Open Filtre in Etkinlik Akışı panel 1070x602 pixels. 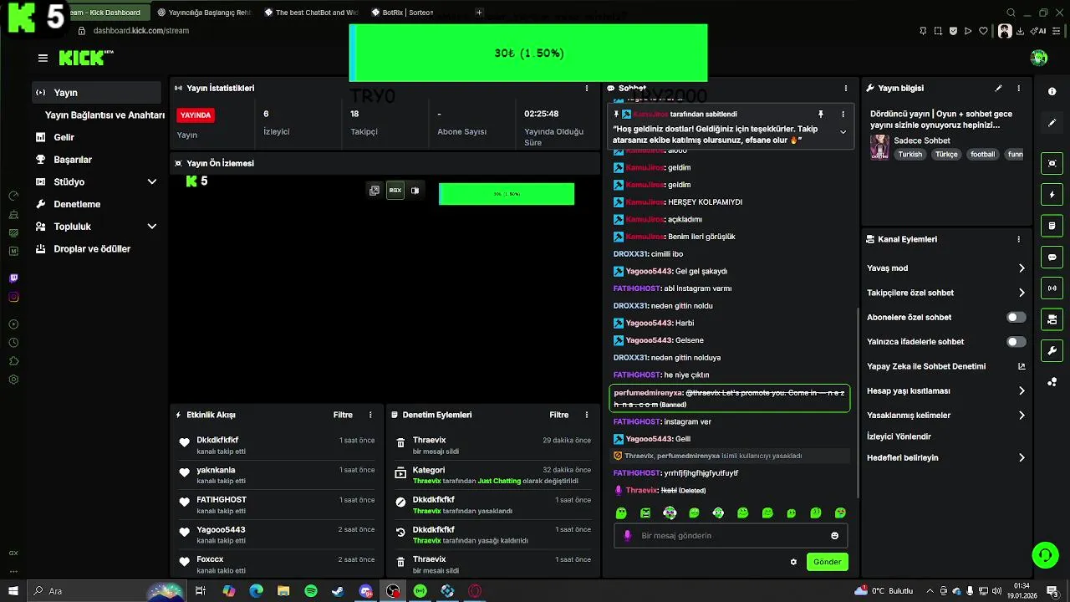(343, 415)
